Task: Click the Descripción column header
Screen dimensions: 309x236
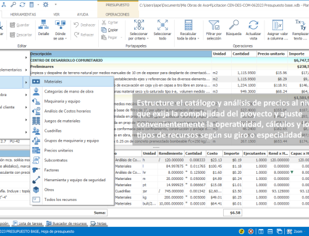Action: click(x=121, y=54)
